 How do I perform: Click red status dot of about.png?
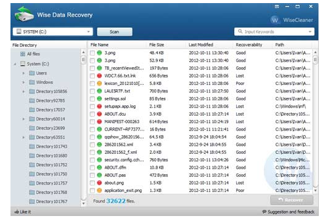[99, 183]
